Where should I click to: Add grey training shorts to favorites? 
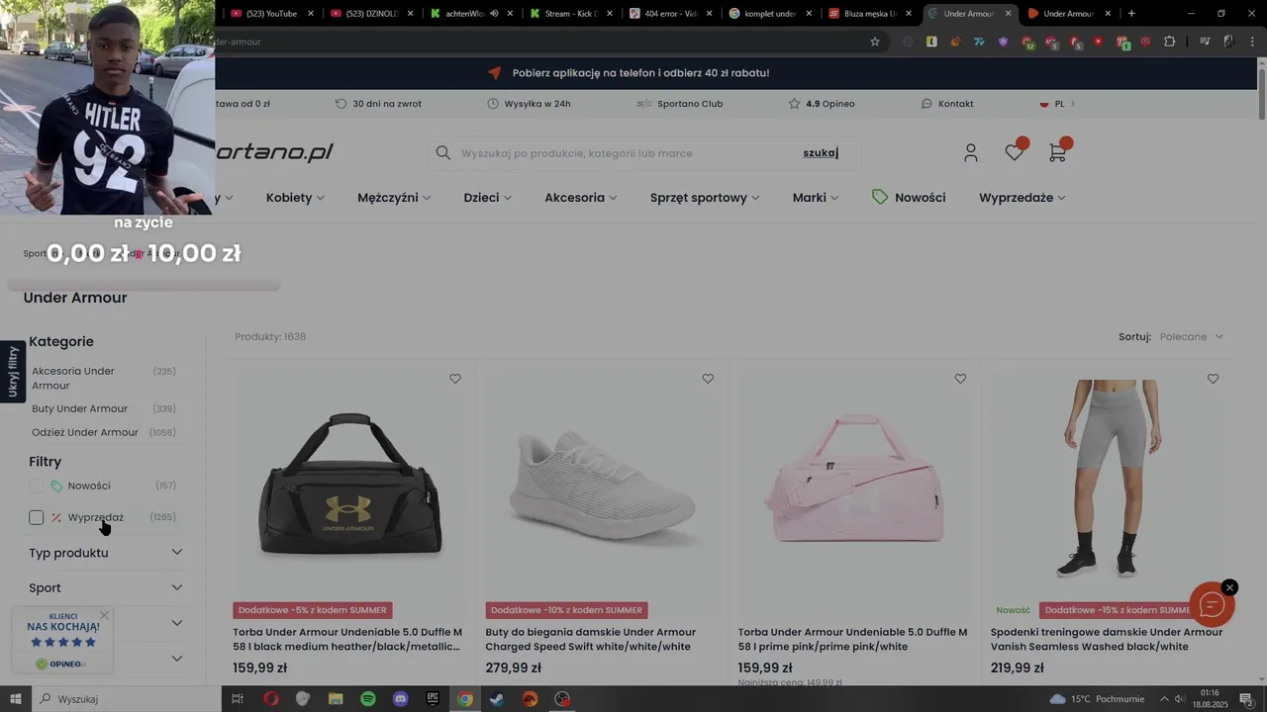(1213, 379)
